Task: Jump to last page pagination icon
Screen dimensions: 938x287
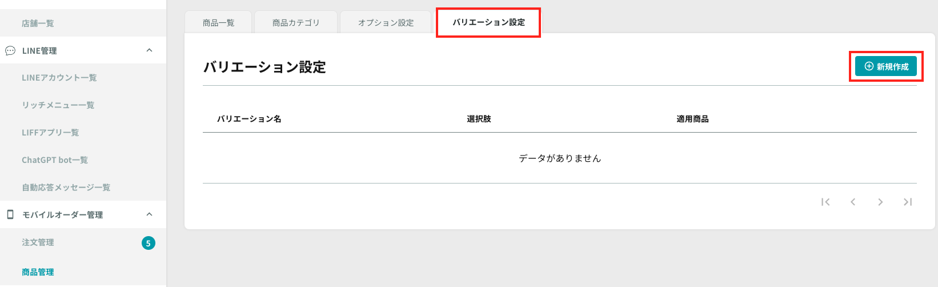Action: coord(908,202)
